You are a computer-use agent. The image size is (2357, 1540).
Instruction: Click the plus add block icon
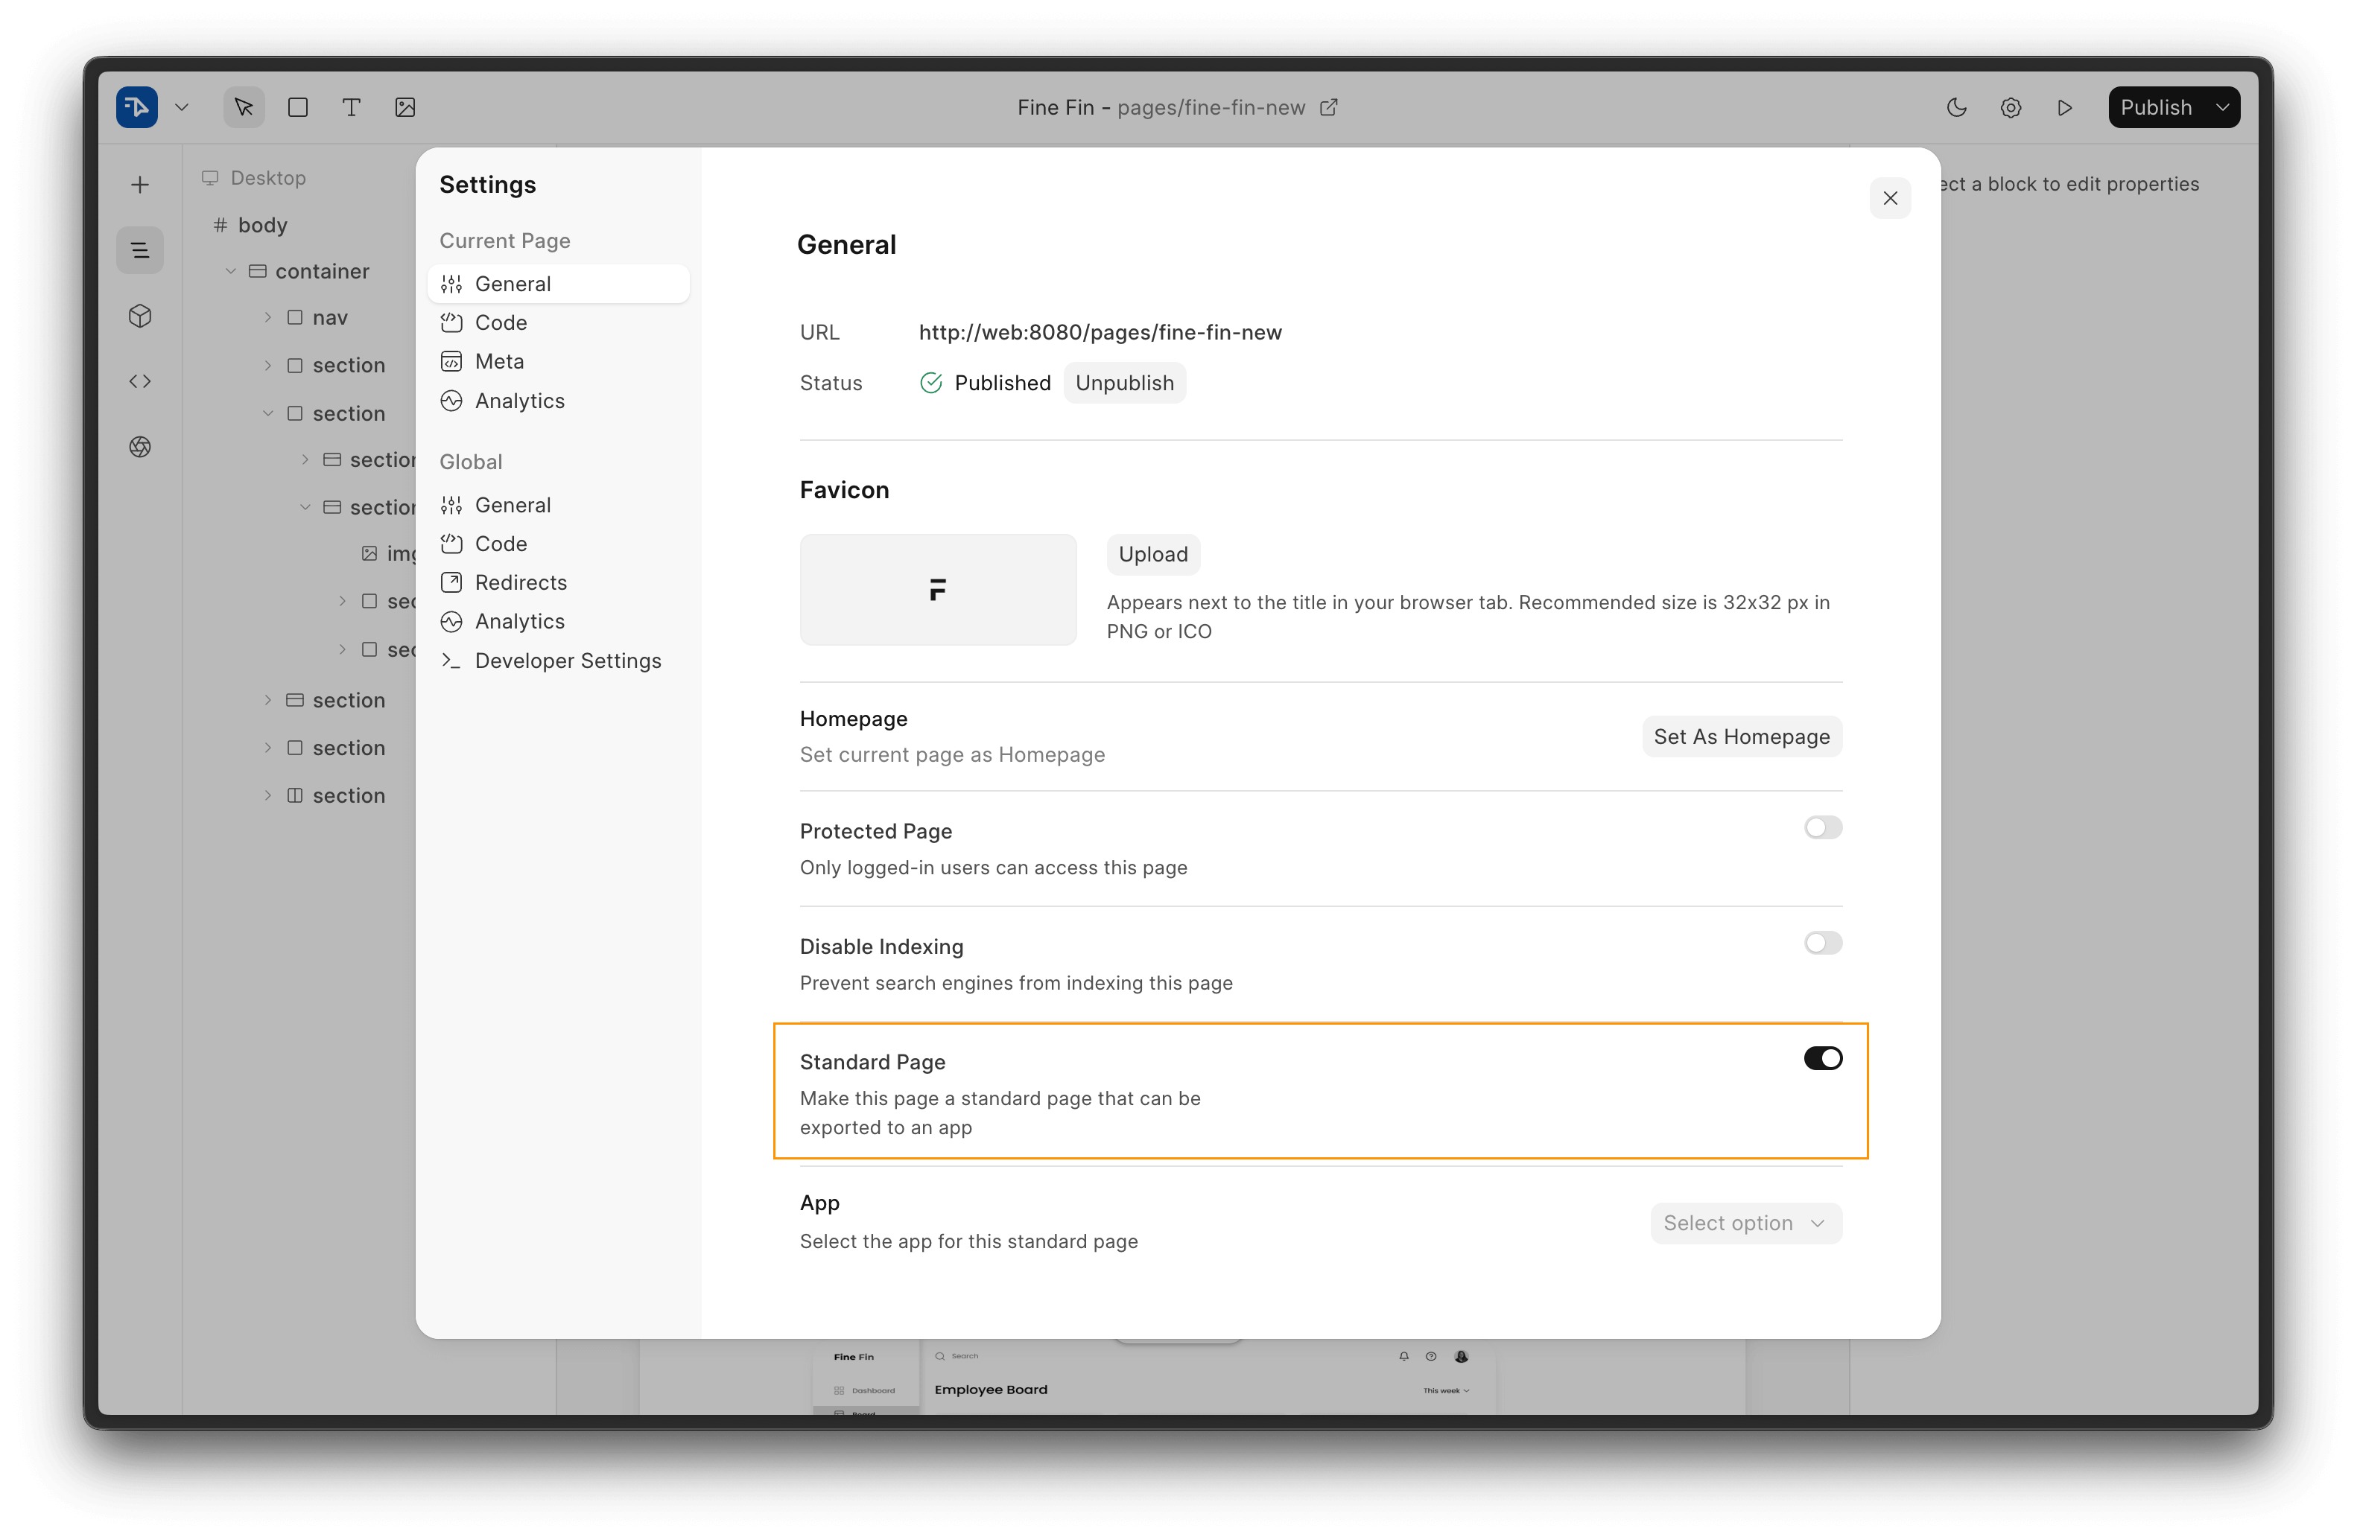139,185
